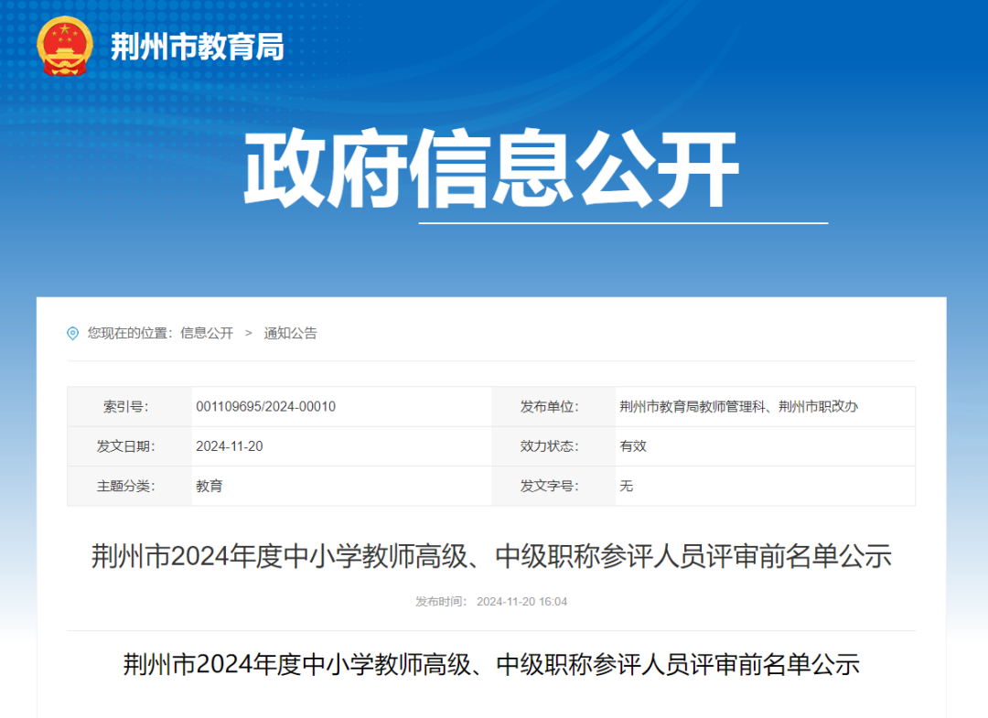Go to 信息公开 breadcrumb link
Viewport: 988px width, 718px height.
tap(207, 333)
